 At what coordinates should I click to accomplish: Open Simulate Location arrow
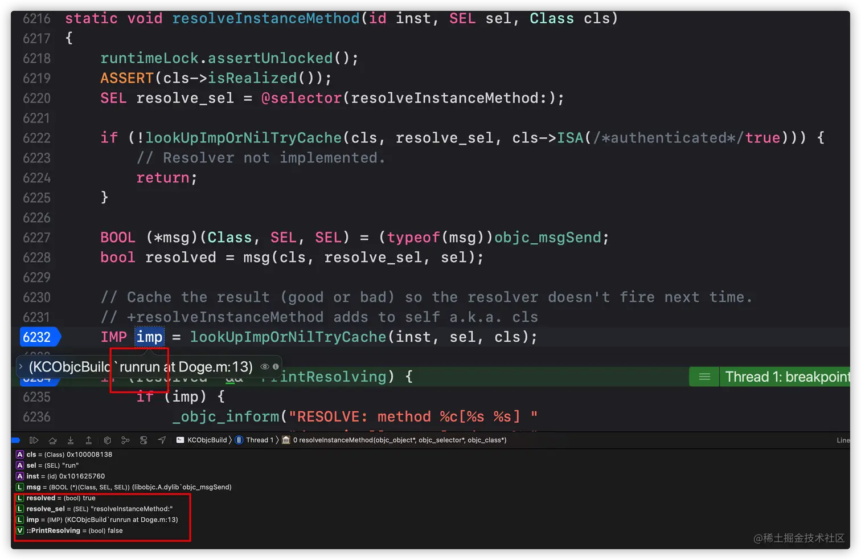(162, 440)
